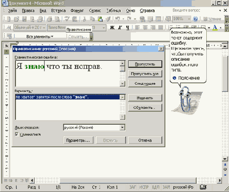The height and width of the screenshot is (192, 229).
Task: Justify the paragraph text
Action: 161,27
